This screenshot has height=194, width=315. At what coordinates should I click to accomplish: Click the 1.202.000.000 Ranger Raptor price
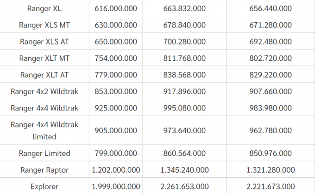116,170
